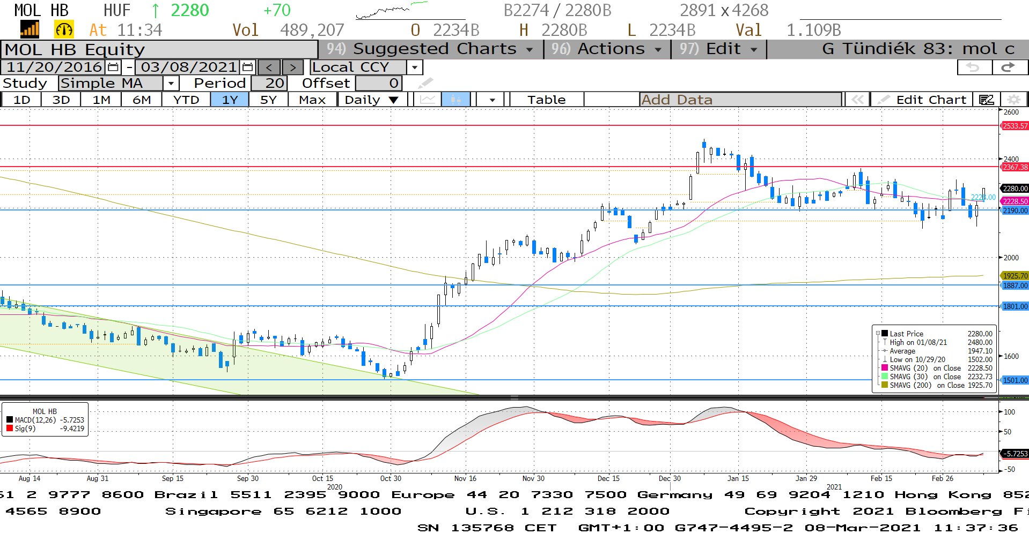Click the Period value field

coord(269,84)
